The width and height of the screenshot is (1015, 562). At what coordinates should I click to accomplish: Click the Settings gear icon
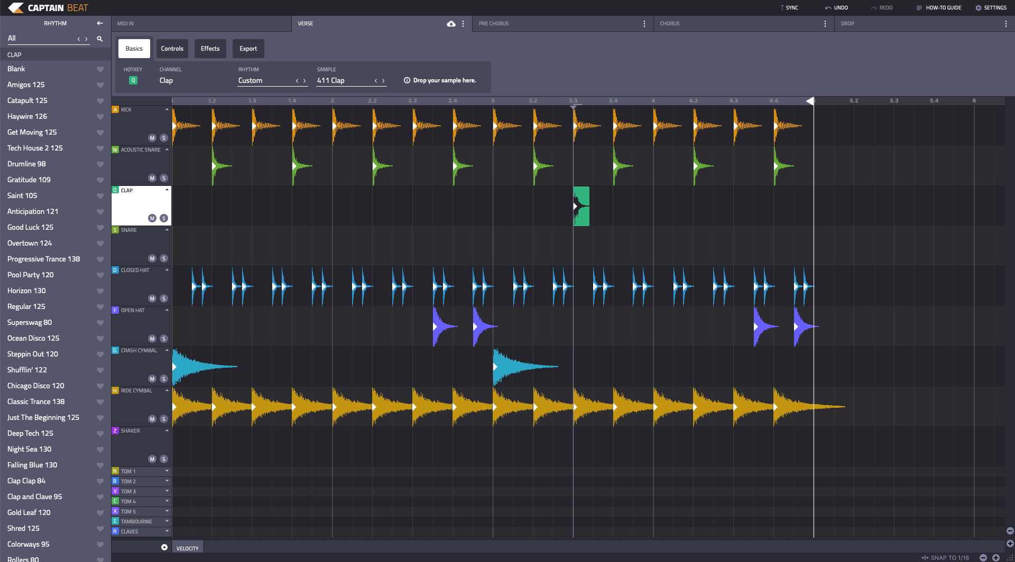(x=978, y=8)
